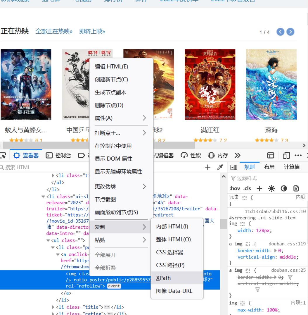
Task: Open the » overflow panel list in devtools
Action: 238,155
